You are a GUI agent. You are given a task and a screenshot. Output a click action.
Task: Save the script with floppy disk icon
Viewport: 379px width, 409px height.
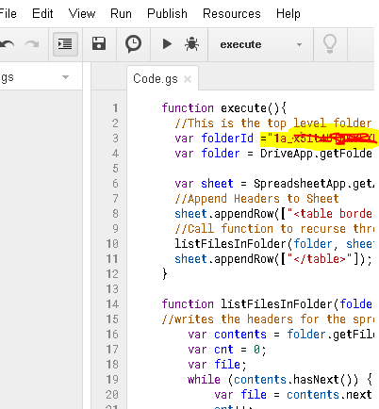[99, 43]
